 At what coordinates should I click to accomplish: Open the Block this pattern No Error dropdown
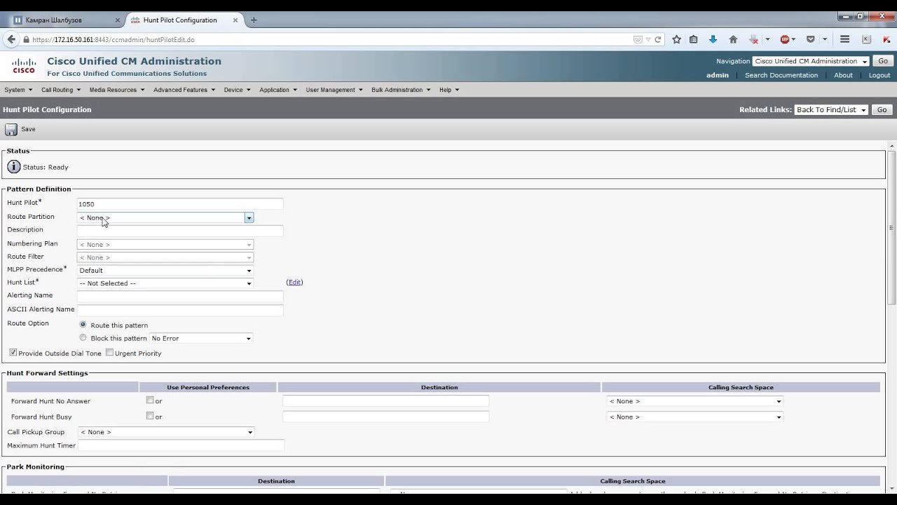(200, 338)
